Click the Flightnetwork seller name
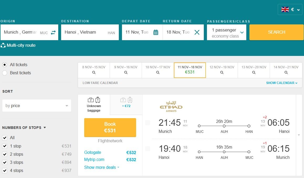This screenshot has height=178, width=304. (110, 141)
